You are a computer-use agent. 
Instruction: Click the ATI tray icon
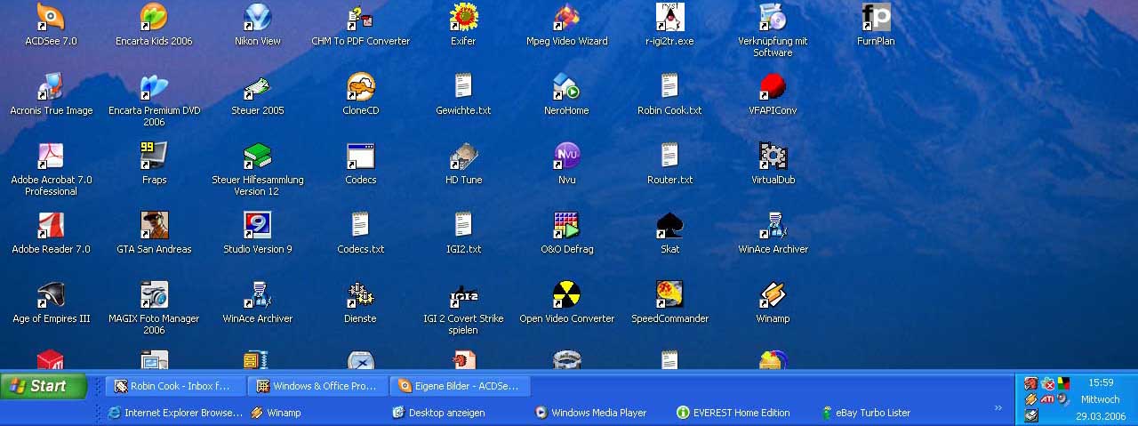pyautogui.click(x=1047, y=399)
